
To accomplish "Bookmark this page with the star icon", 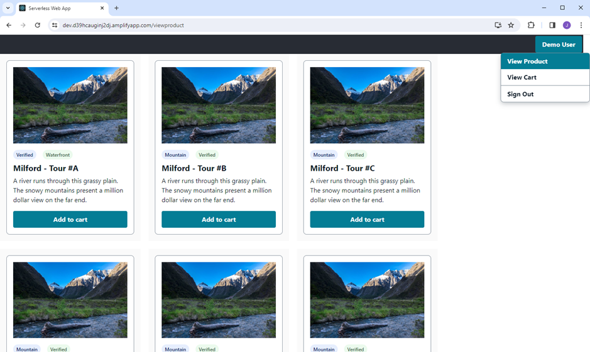I will tap(511, 25).
